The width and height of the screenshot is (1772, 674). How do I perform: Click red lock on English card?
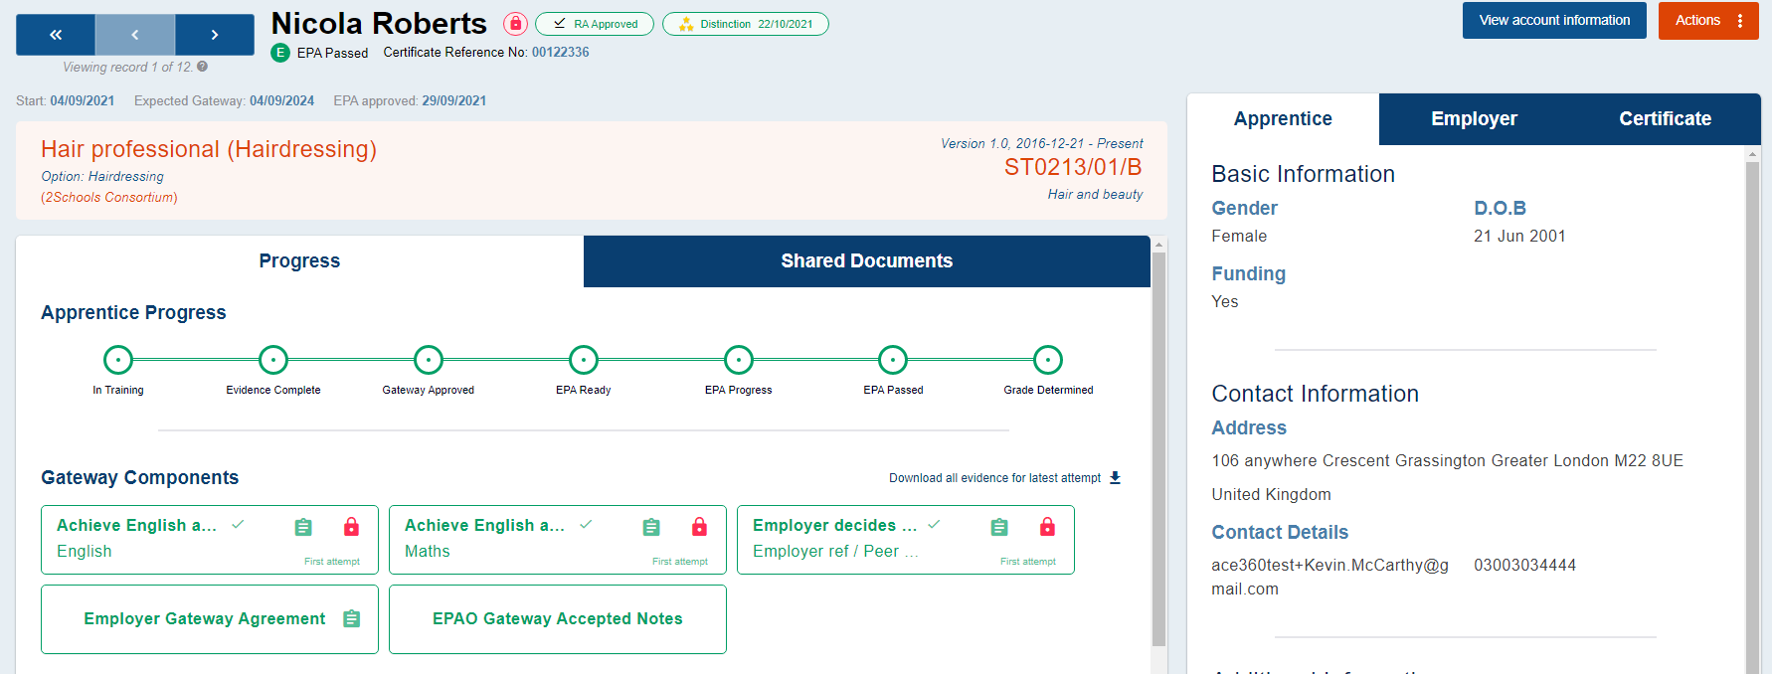pos(351,527)
